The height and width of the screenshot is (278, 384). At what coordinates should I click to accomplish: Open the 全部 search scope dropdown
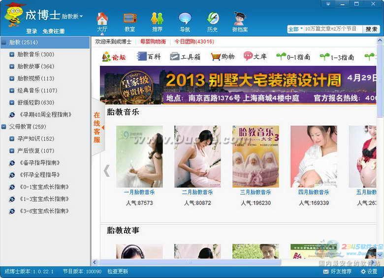295,29
